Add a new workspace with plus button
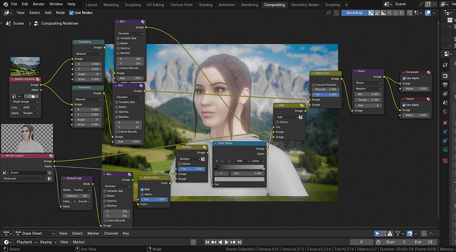 point(346,5)
